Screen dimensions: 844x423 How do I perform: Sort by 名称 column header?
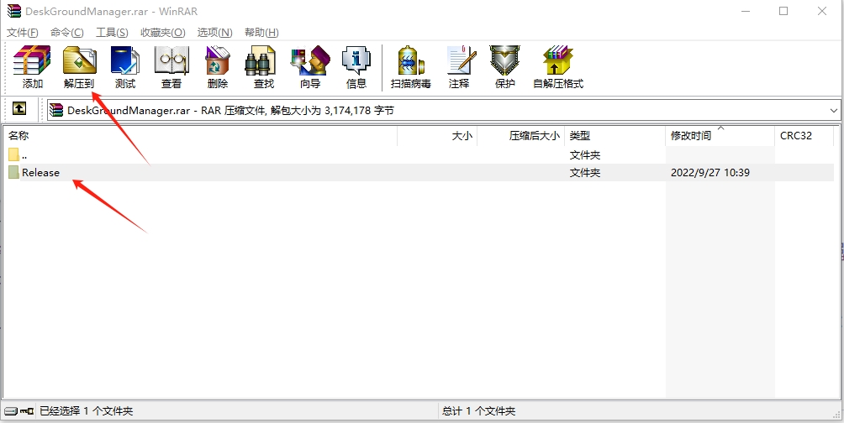pos(200,136)
